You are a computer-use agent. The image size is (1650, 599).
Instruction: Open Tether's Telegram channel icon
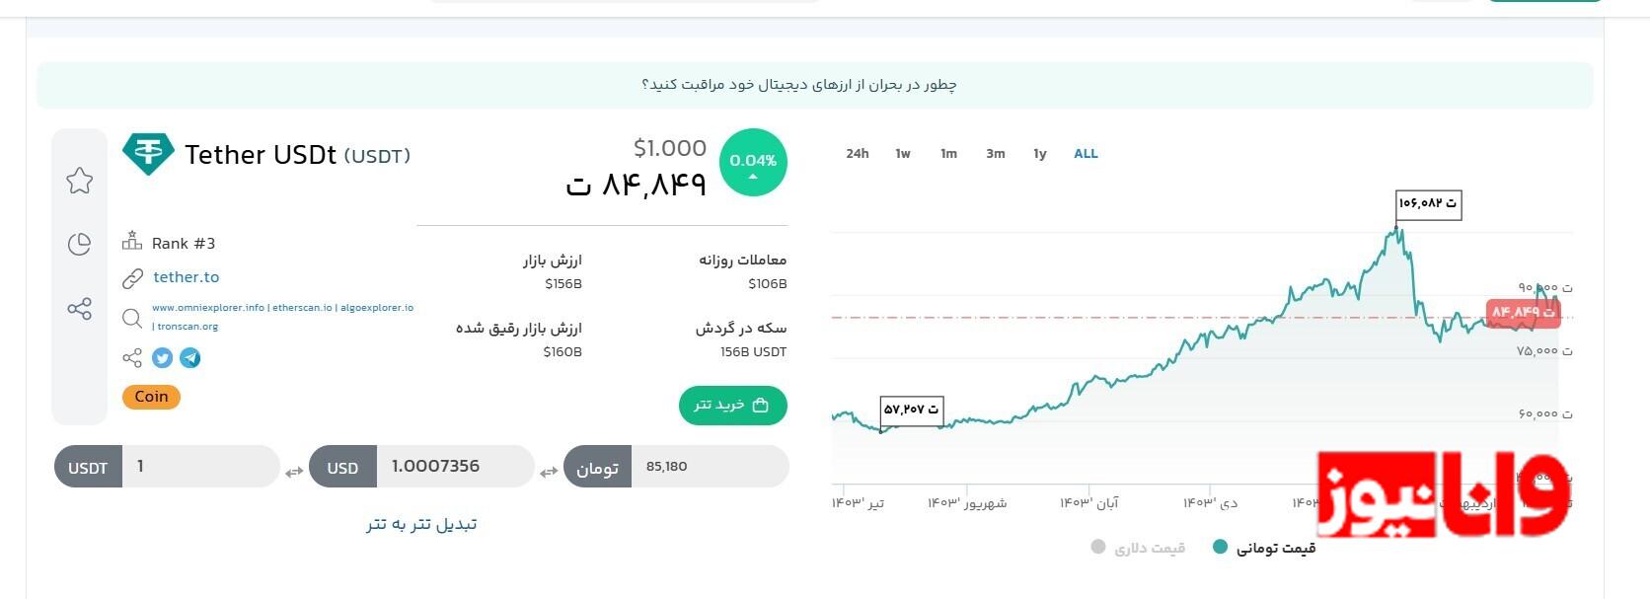tap(190, 358)
